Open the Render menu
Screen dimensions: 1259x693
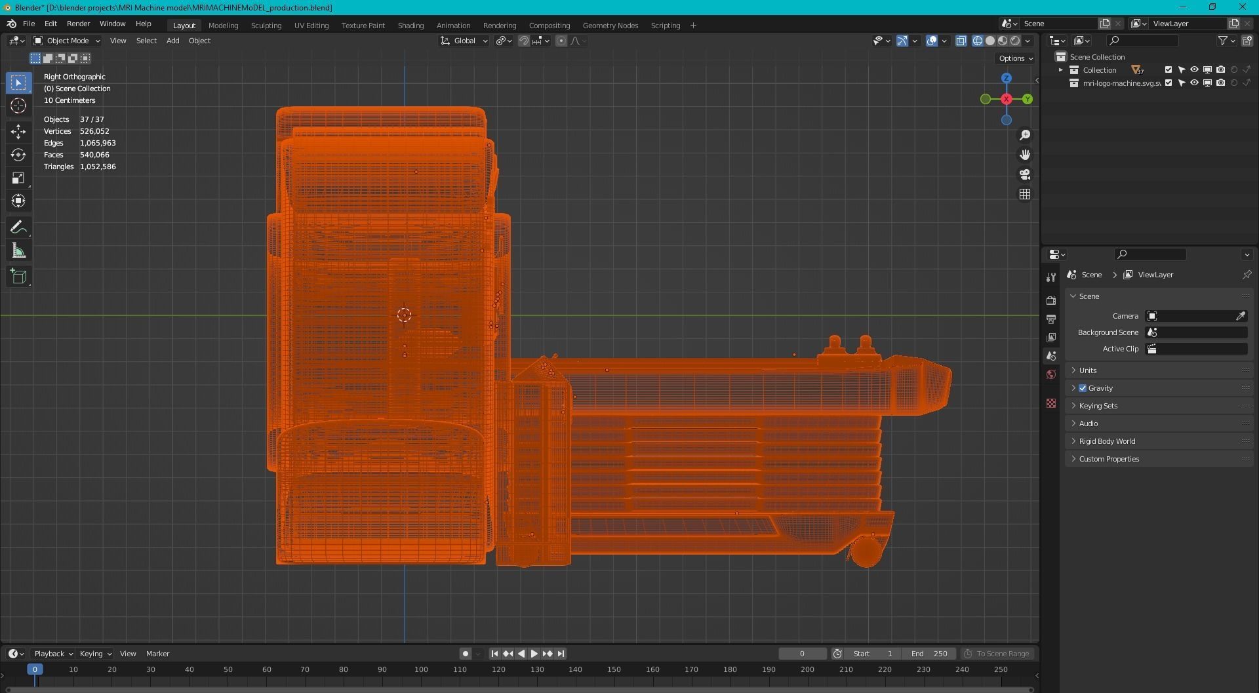pos(78,24)
